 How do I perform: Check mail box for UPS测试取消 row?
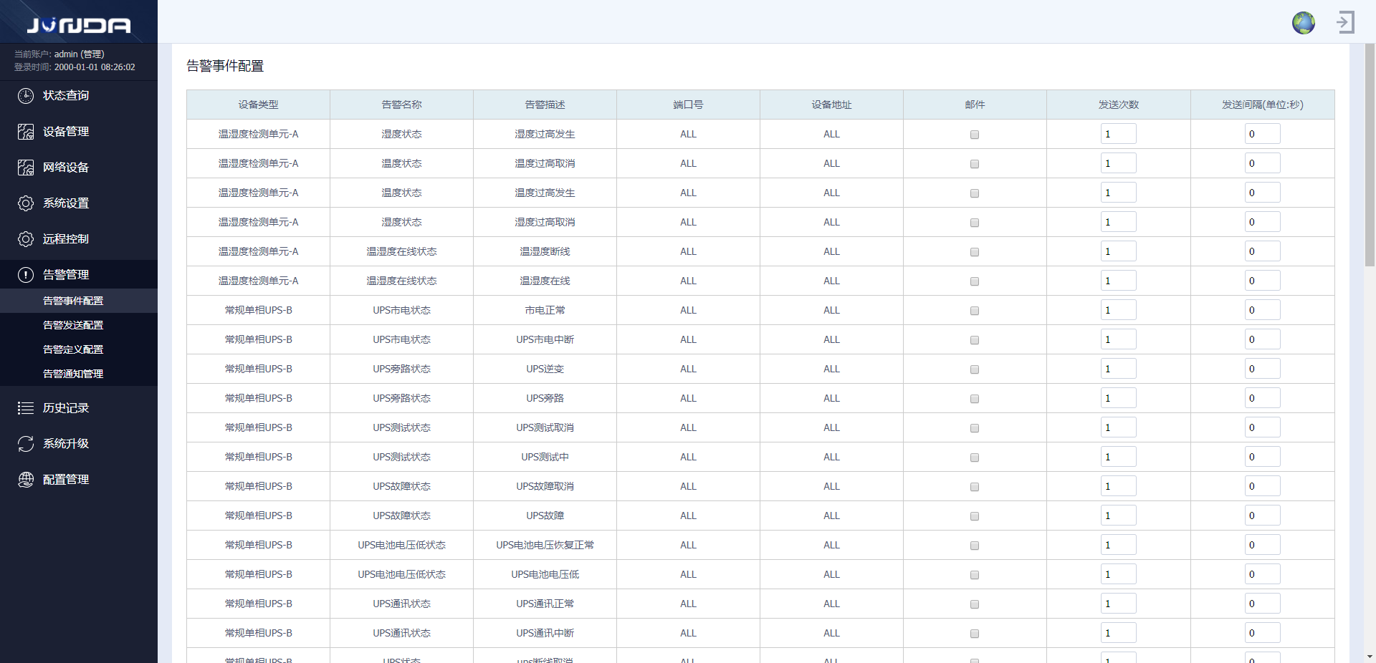pyautogui.click(x=975, y=428)
